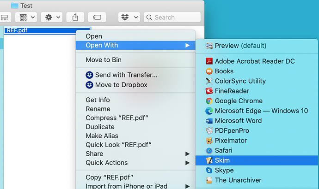Click the Preview app icon in submenu

point(209,46)
